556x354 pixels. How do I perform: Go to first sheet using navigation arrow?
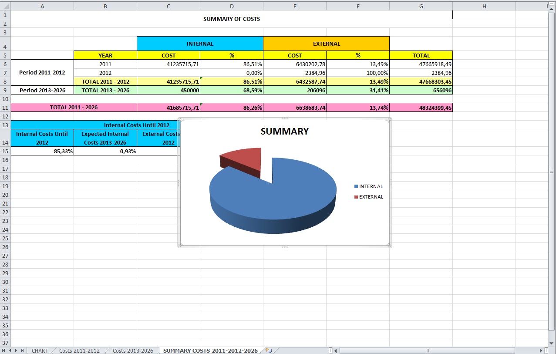[4, 351]
